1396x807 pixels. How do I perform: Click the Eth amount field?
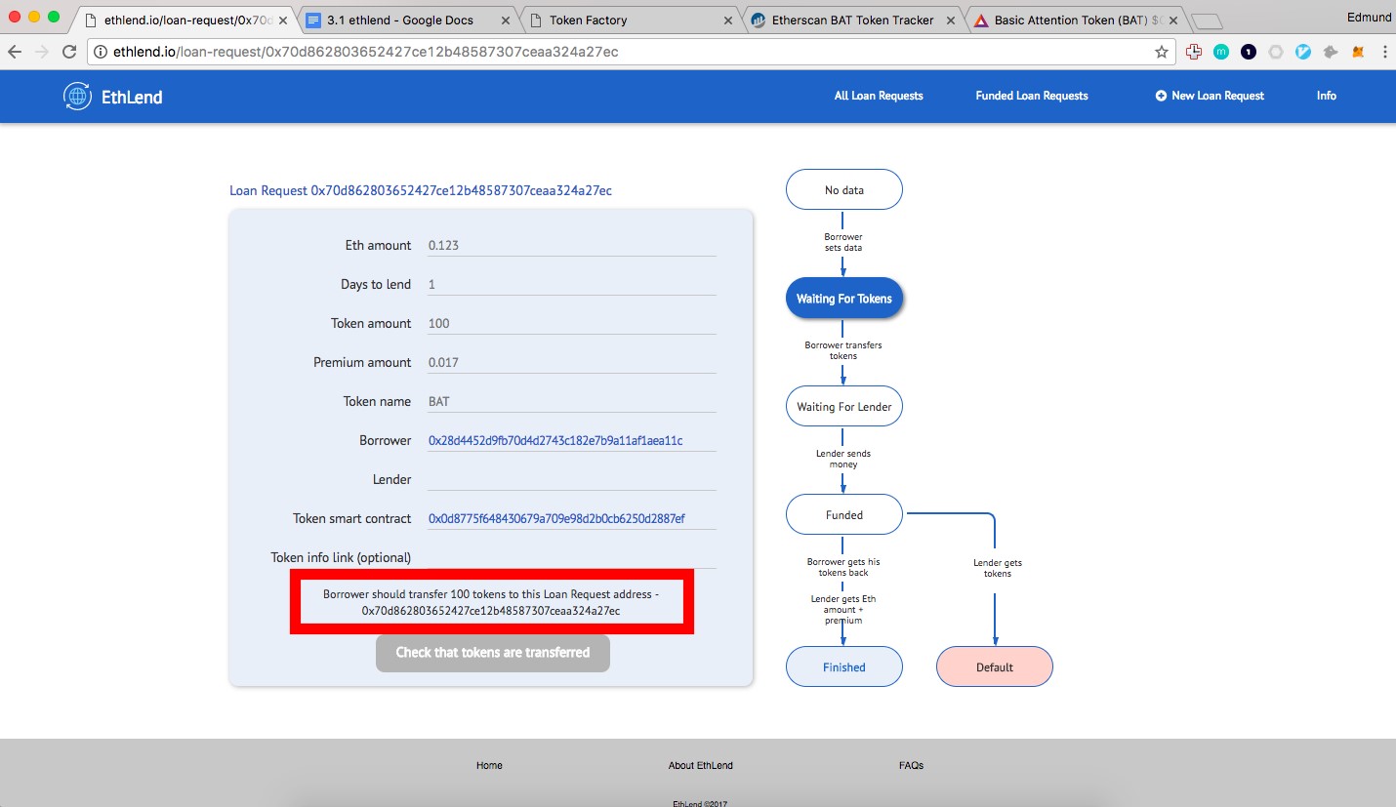(x=572, y=245)
